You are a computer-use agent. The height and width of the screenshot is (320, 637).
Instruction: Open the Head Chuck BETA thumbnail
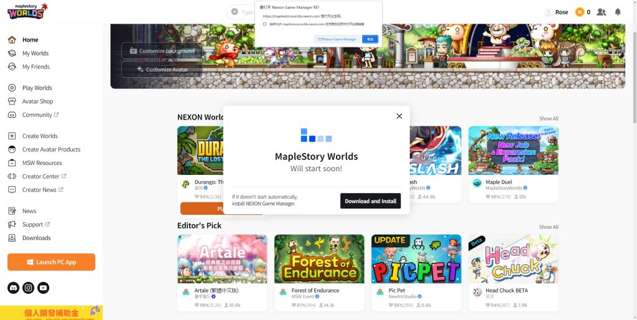click(x=513, y=258)
